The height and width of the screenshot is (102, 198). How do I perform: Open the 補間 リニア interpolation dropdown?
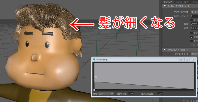click(x=106, y=94)
